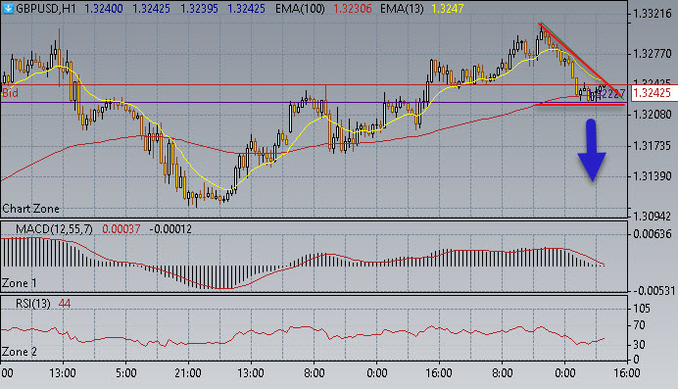The width and height of the screenshot is (678, 389).
Task: Click the 1.31735 price axis label
Action: click(653, 146)
